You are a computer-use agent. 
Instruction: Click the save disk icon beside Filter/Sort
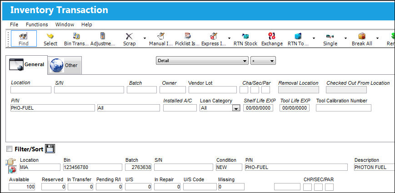(50, 149)
